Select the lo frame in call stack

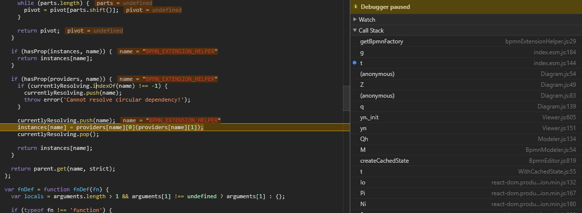[x=466, y=182]
